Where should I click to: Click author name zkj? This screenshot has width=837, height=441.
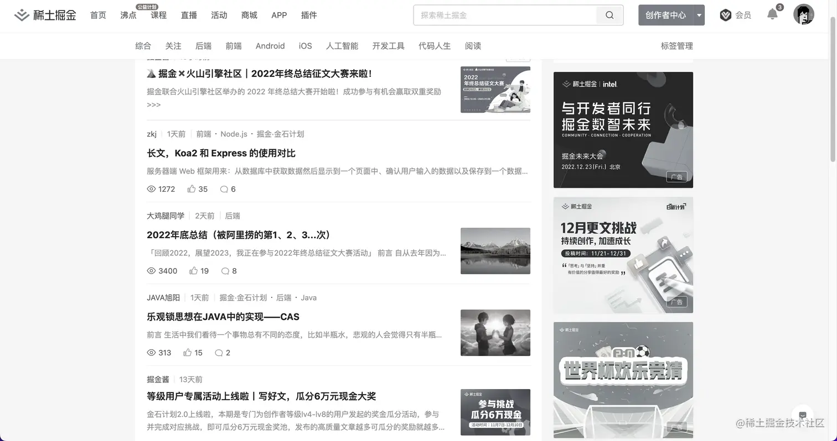(x=152, y=134)
